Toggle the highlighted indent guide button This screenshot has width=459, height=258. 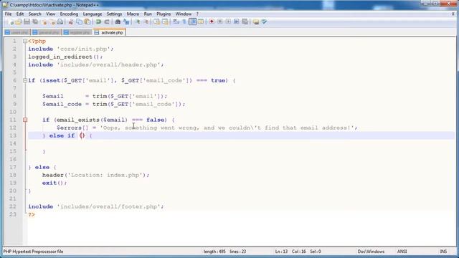(x=193, y=22)
